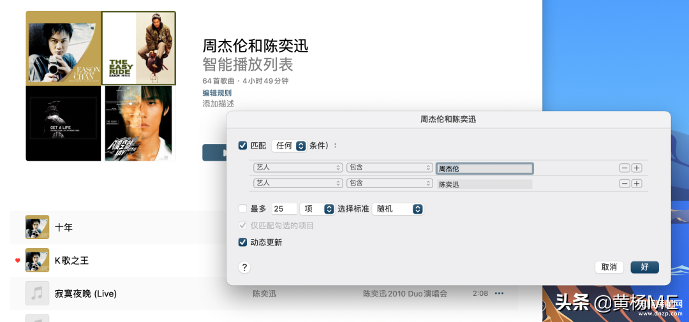
Task: Confirm with the 好 button
Action: coord(644,267)
